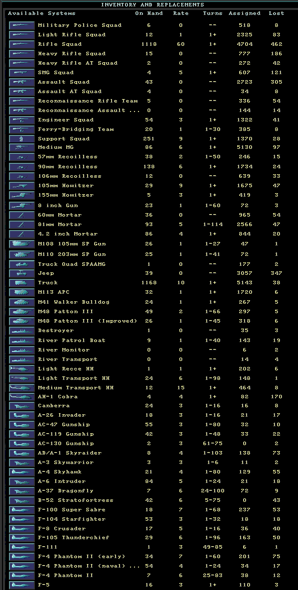Click the M41 Walker Bulldog tank icon
The width and height of the screenshot is (298, 590).
(x=22, y=302)
